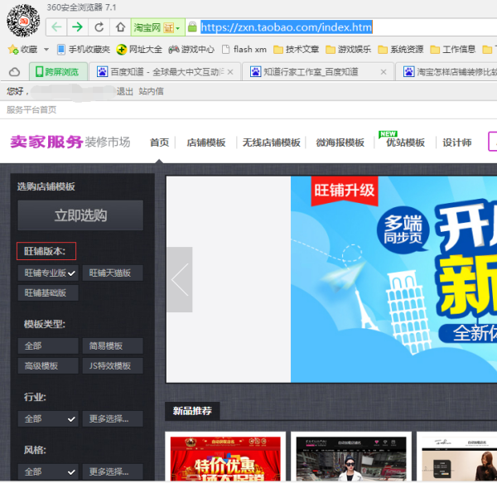Click the 退出 logout link

tap(124, 92)
